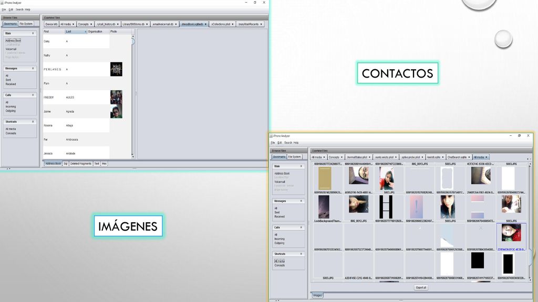Switch to the Sql view tab
The image size is (538, 302).
tap(65, 164)
